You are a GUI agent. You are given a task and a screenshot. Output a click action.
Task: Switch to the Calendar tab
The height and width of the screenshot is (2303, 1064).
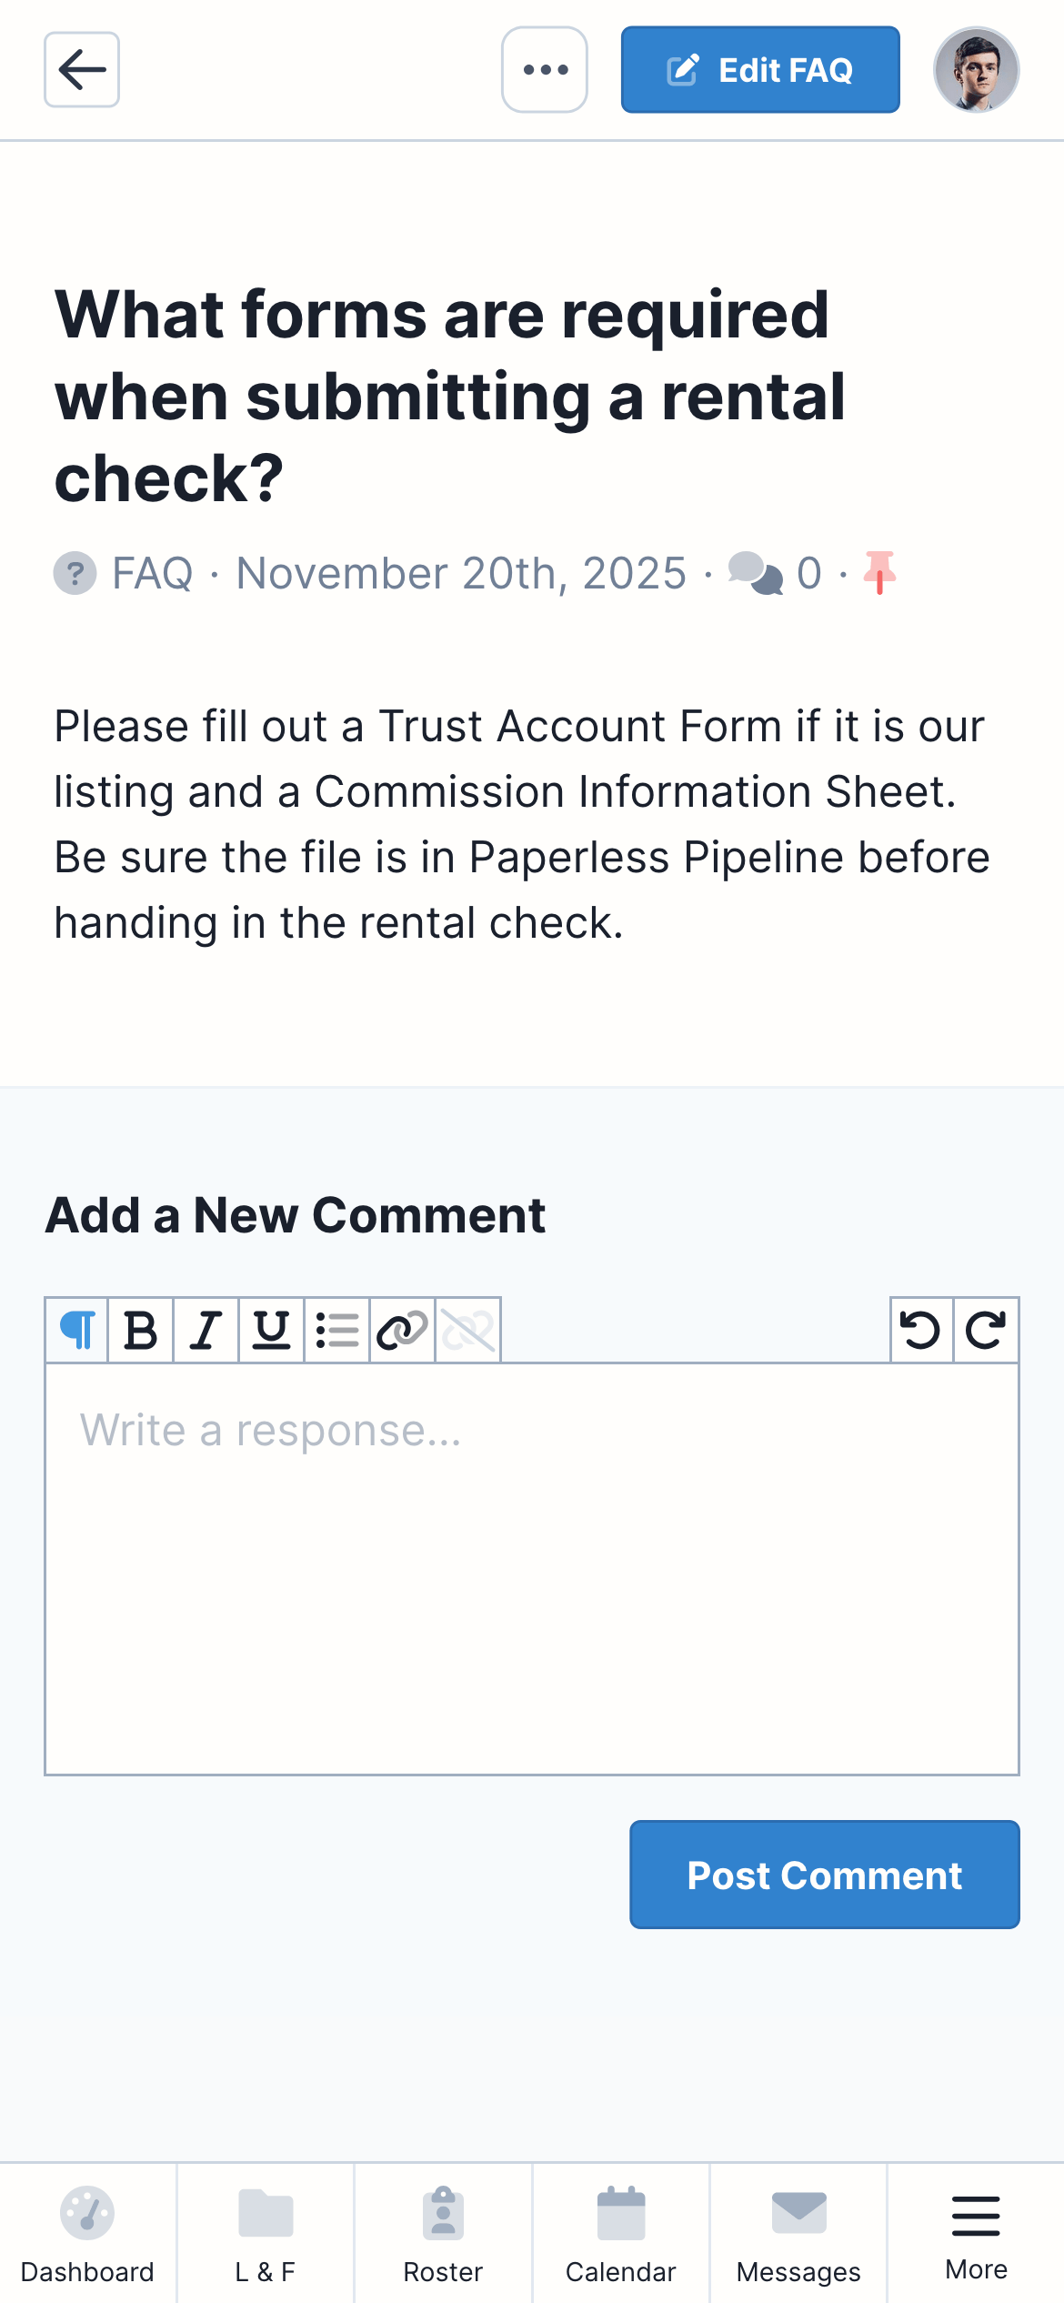point(621,2234)
